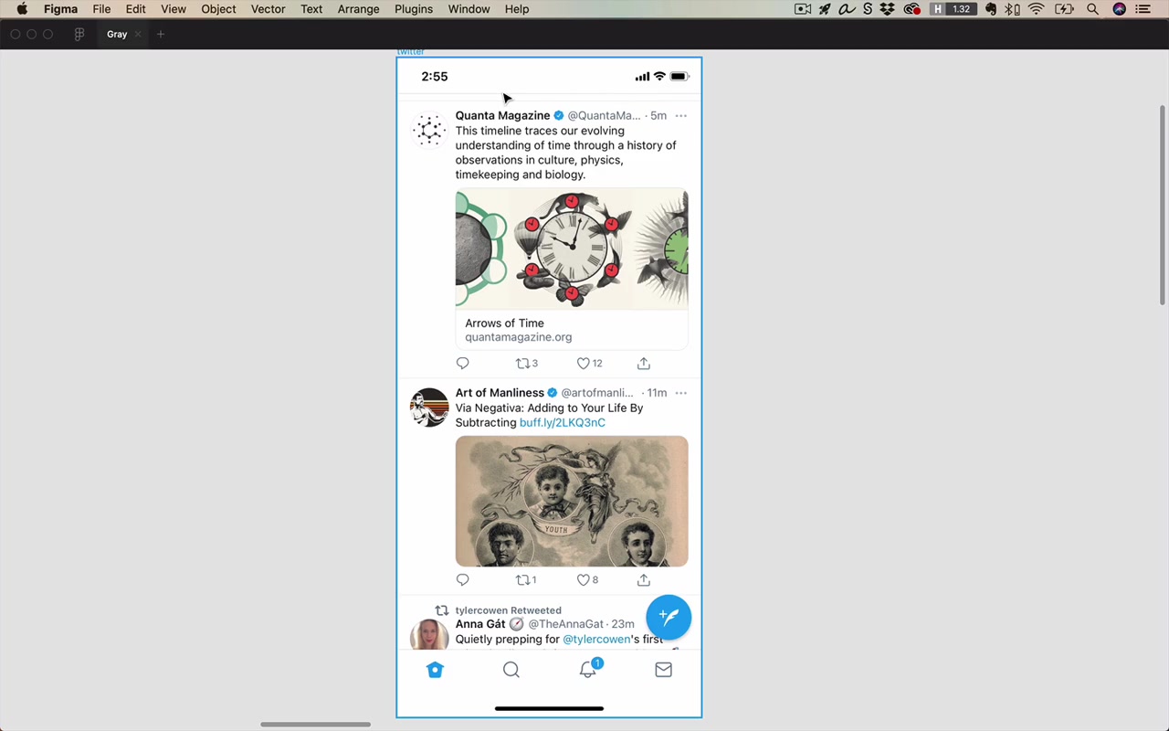Viewport: 1169px width, 731px height.
Task: Open the Text menu
Action: coord(311,9)
